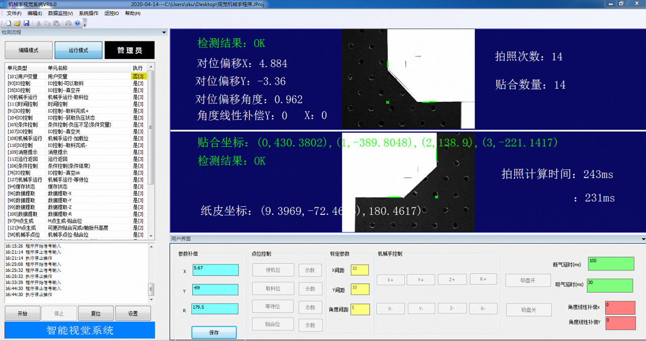Viewport: 646px width, 341px height.
Task: Click the 角度线性补偿X red field
Action: pos(620,308)
